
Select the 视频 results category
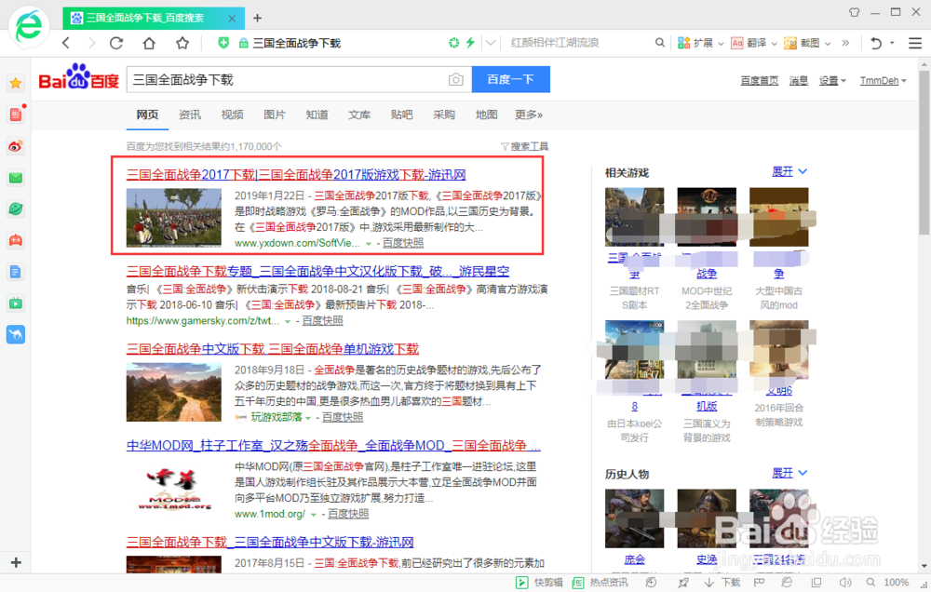(231, 114)
